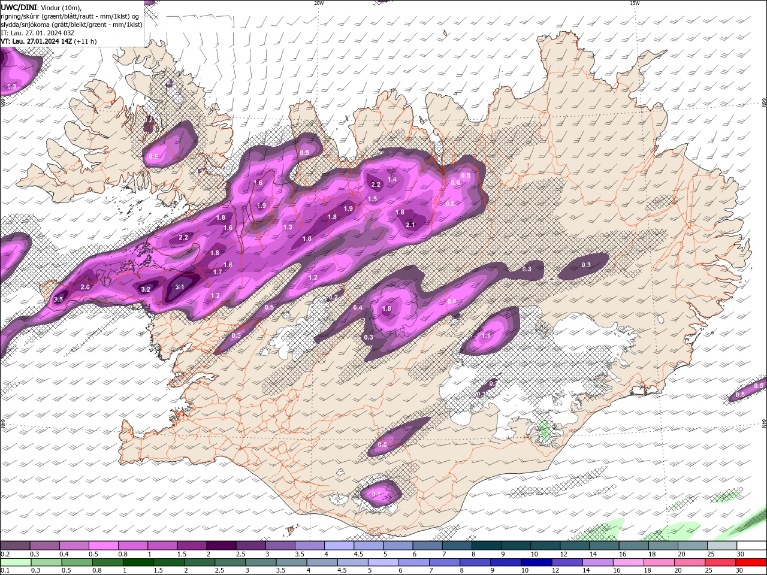Click the '15W' longitude label
Viewport: 767px width, 575px height.
click(x=635, y=3)
